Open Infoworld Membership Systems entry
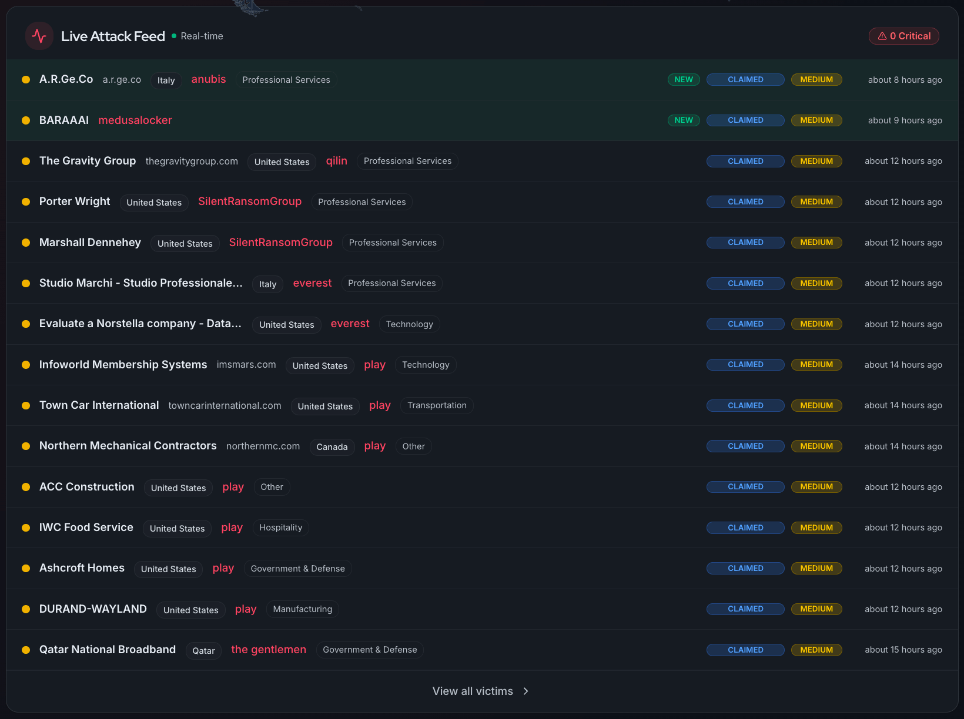 tap(123, 365)
